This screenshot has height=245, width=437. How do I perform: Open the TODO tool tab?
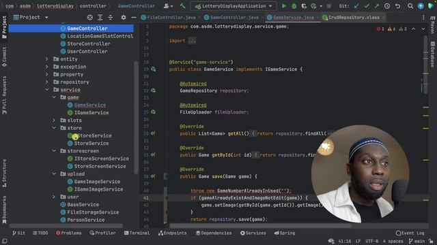click(40, 233)
